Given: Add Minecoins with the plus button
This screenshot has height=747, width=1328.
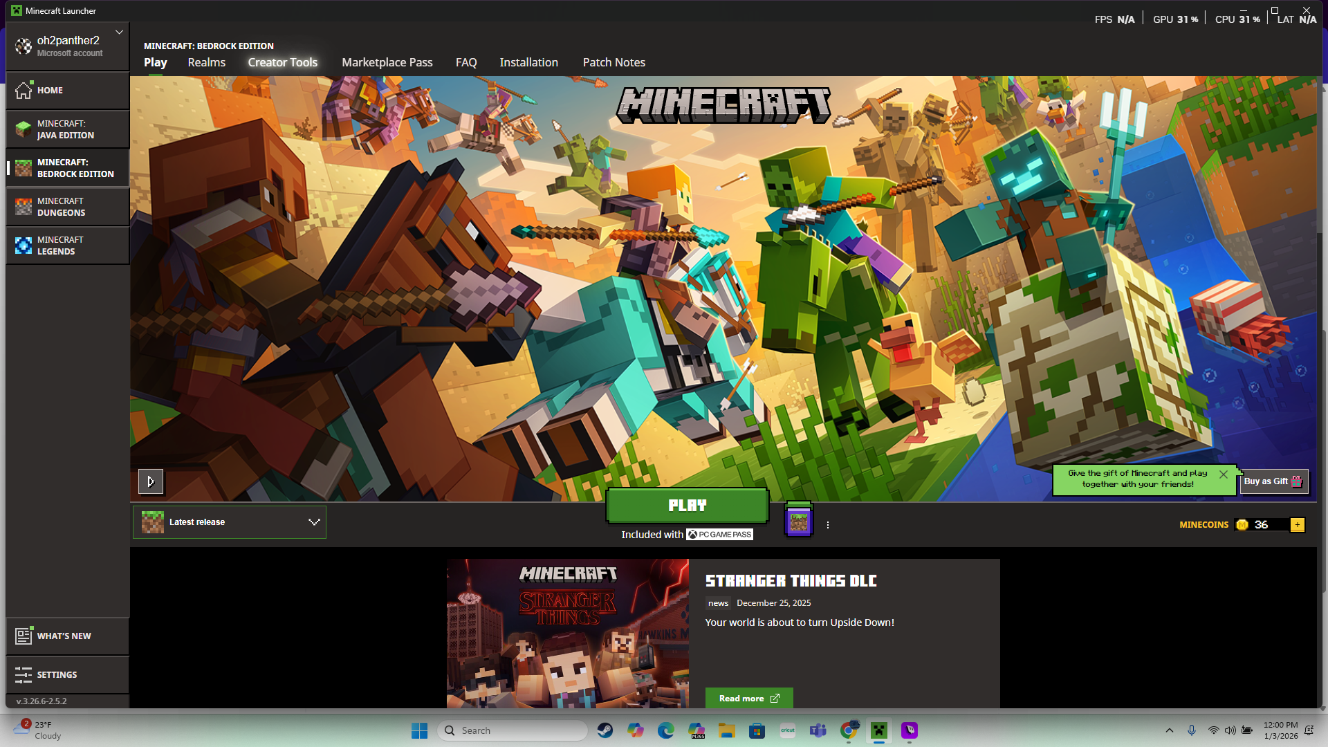Looking at the screenshot, I should coord(1298,525).
